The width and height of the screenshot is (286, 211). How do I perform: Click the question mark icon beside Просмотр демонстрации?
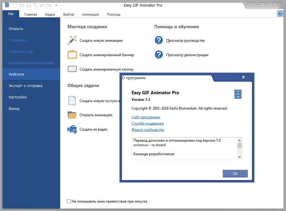tap(159, 55)
